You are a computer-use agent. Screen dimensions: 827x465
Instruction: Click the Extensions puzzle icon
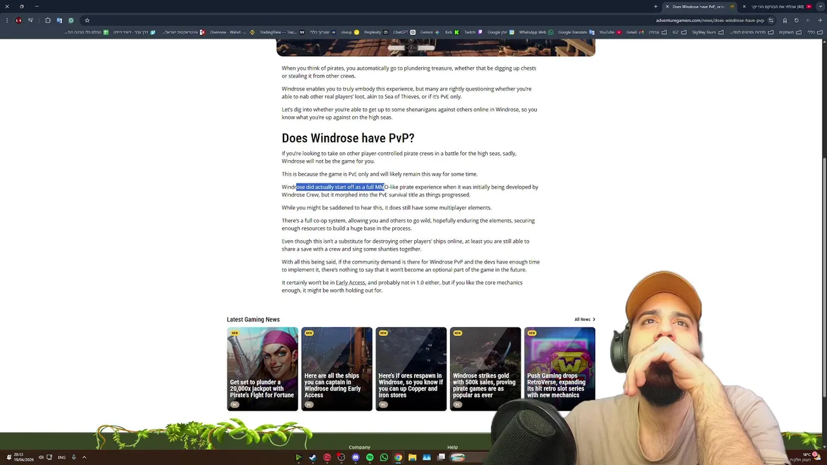point(48,20)
